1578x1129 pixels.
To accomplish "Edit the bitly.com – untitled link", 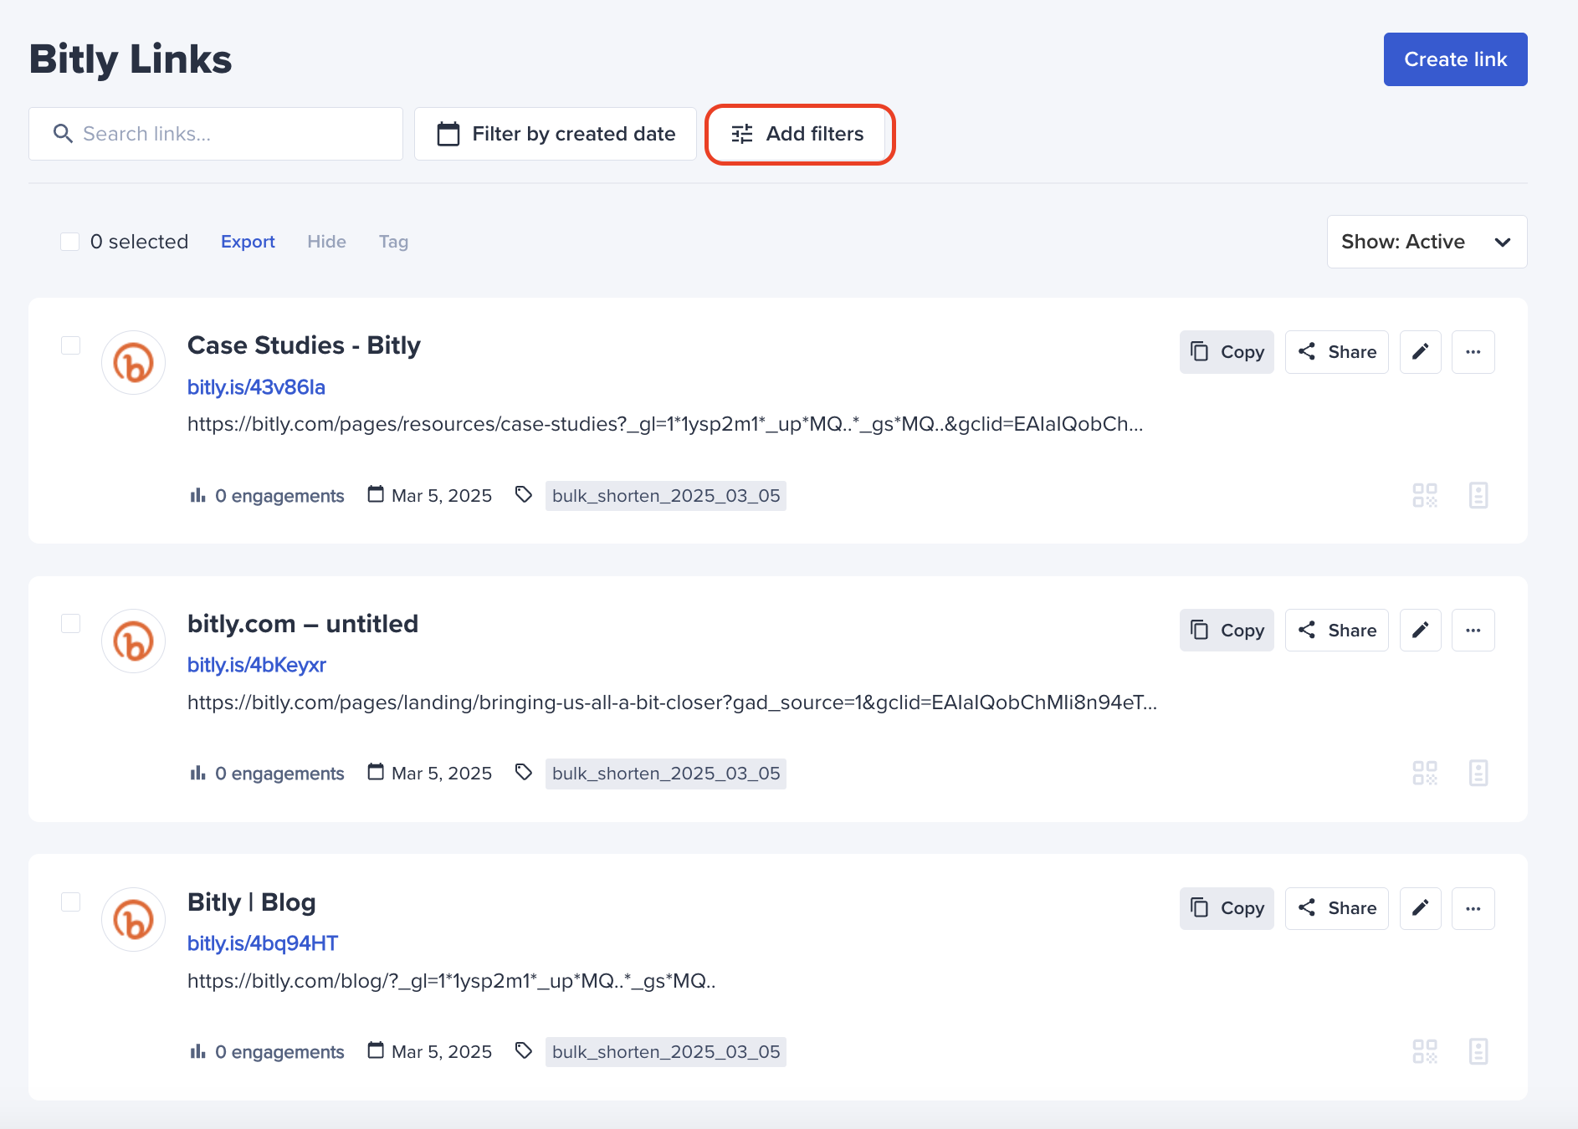I will (x=1420, y=630).
